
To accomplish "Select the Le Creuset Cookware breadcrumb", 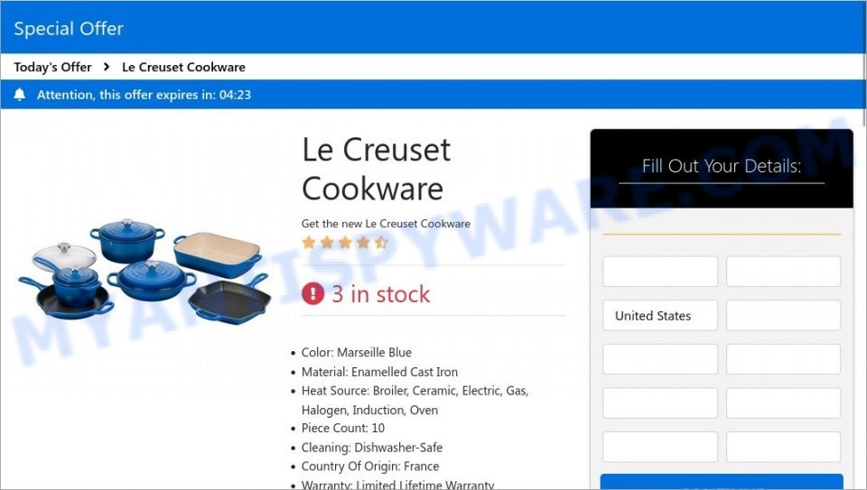I will pos(183,67).
